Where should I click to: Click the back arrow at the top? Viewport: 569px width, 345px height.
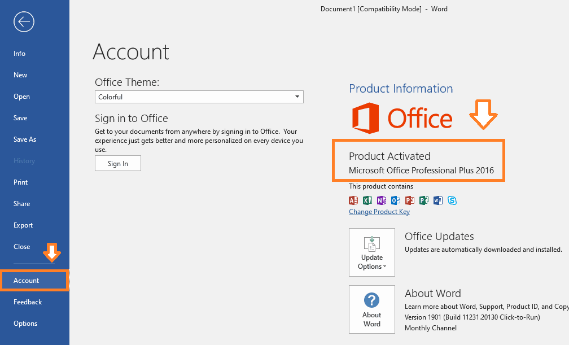click(x=24, y=21)
